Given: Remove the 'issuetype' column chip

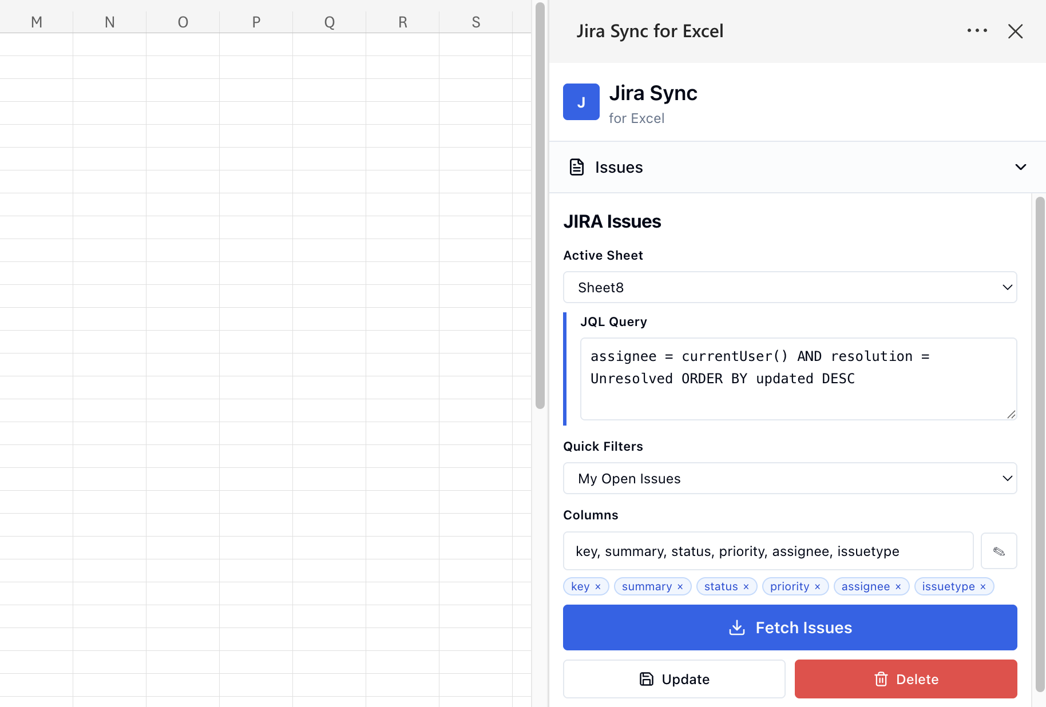Looking at the screenshot, I should 984,586.
